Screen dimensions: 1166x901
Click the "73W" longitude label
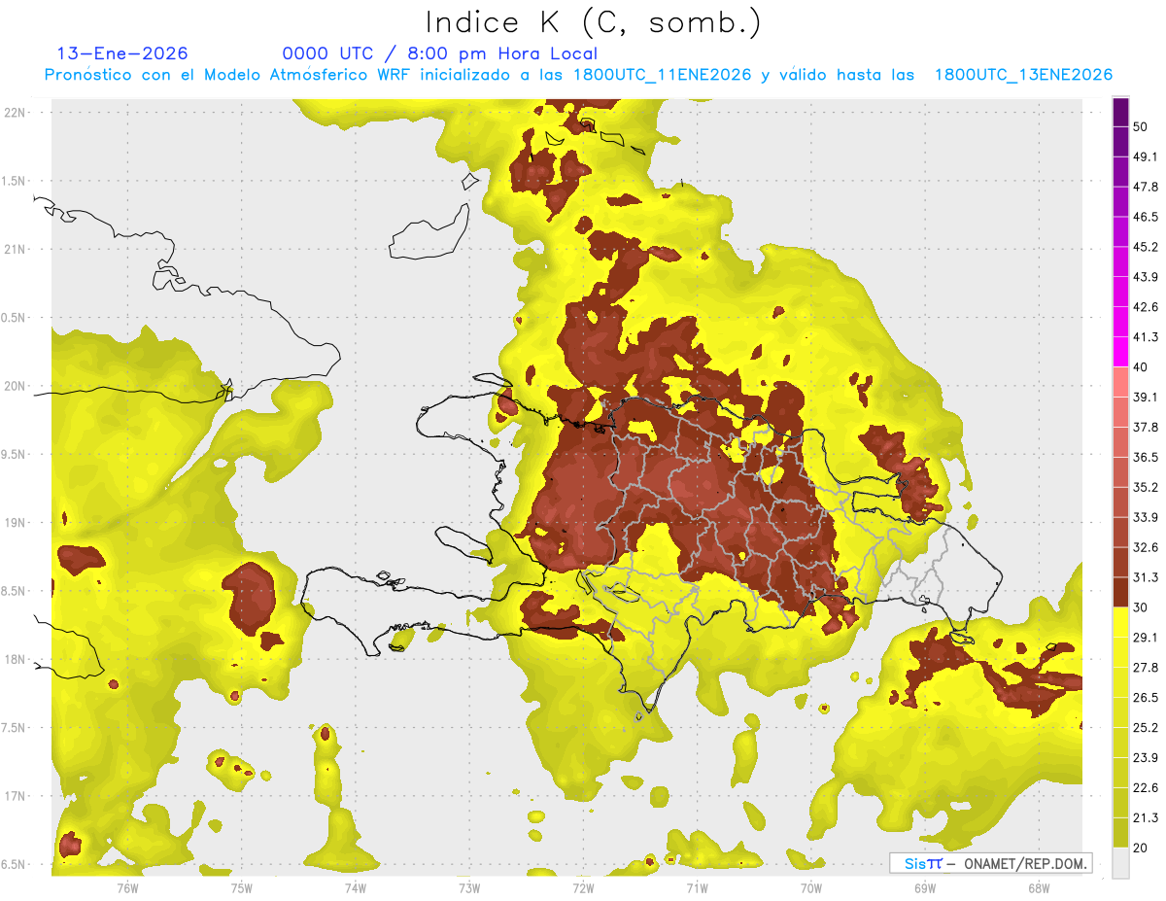click(469, 887)
